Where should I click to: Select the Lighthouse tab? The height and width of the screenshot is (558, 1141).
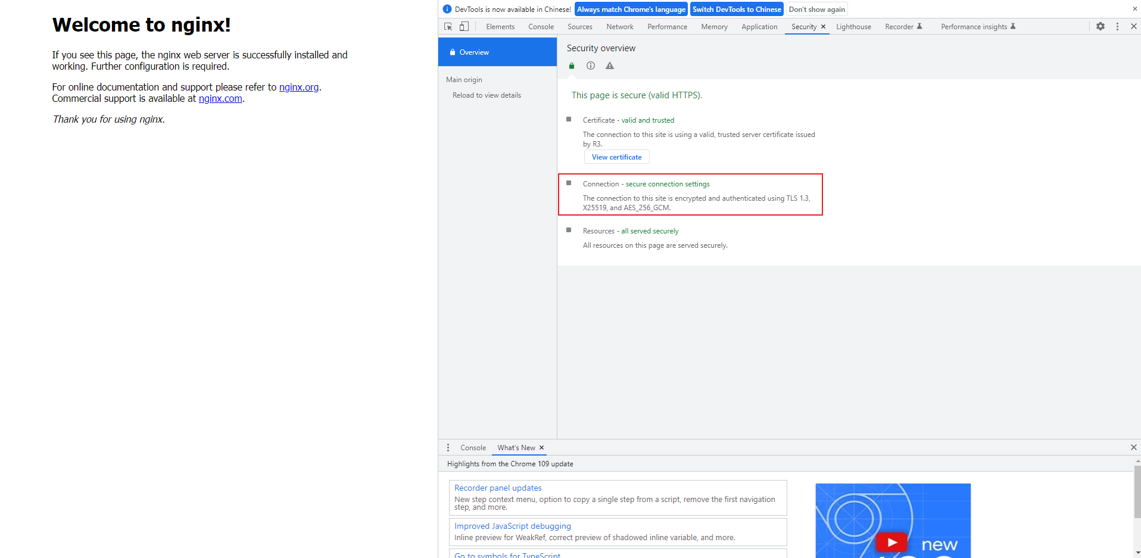(853, 27)
